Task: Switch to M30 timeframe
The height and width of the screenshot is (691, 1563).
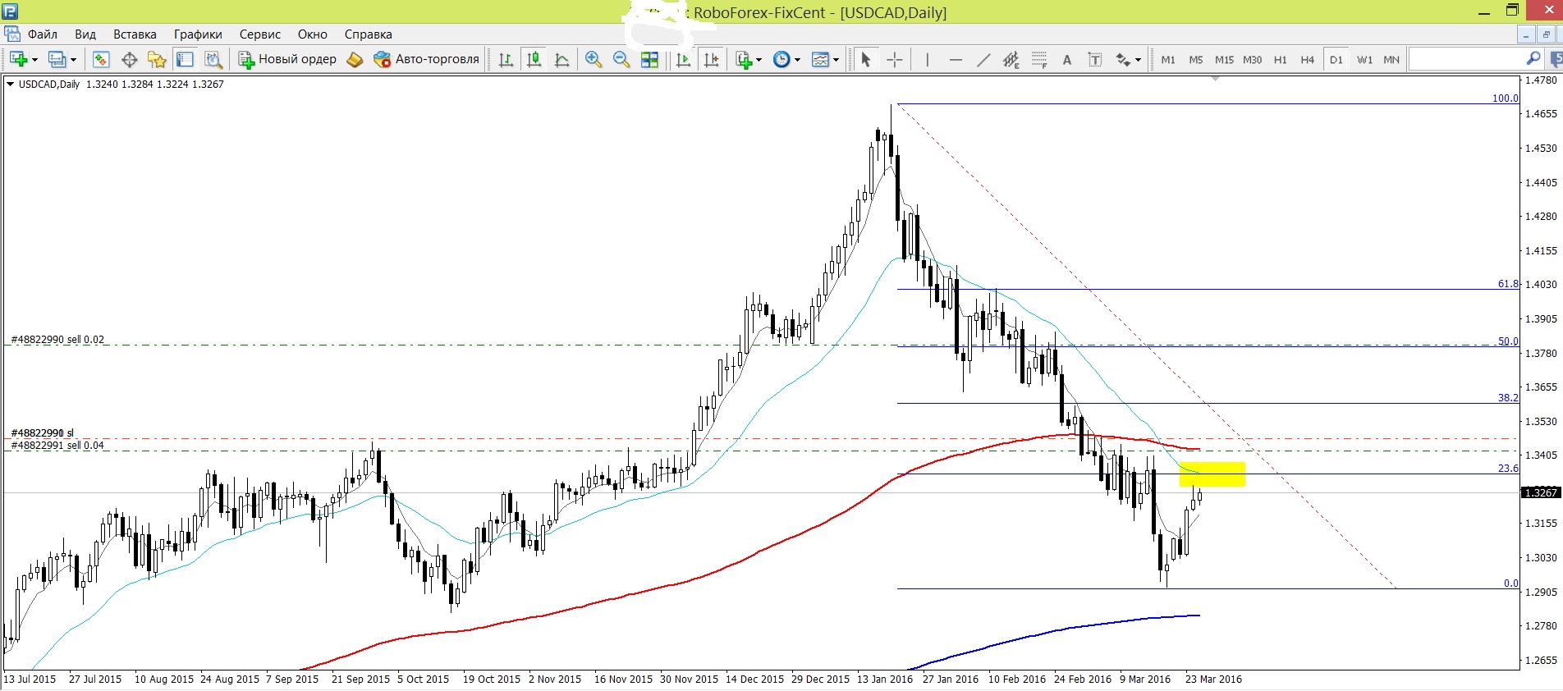Action: [1253, 59]
